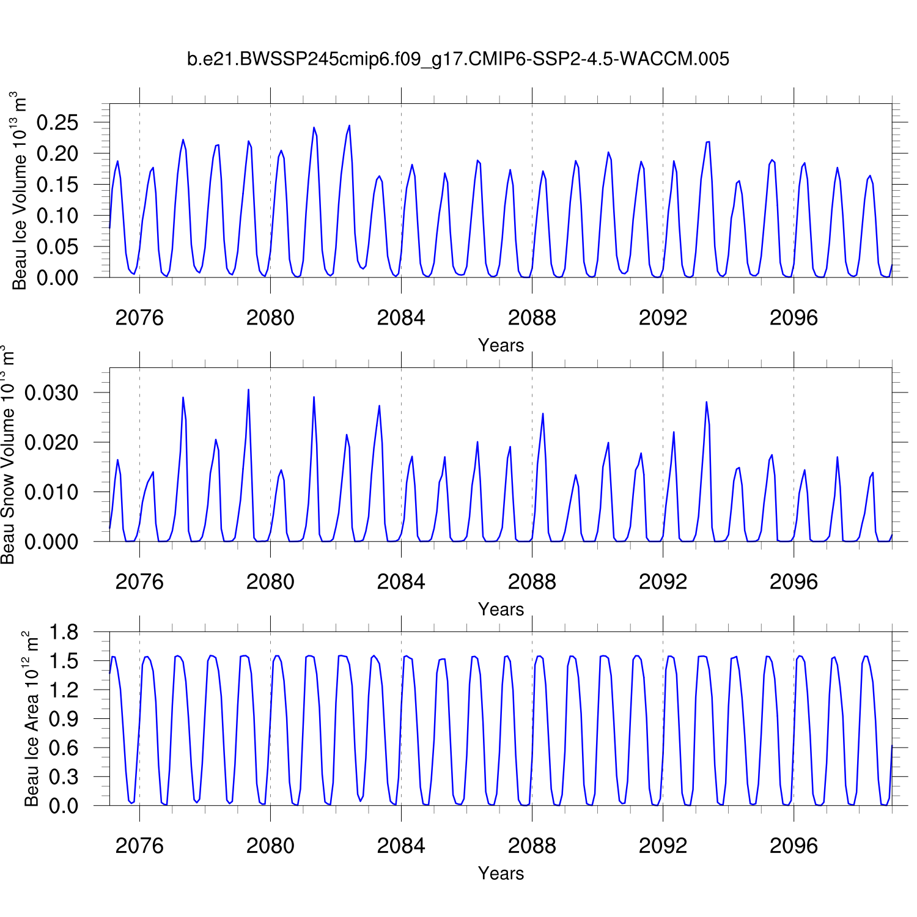Select the 2088 year label under ice area plot
The height and width of the screenshot is (917, 917).
[x=532, y=846]
